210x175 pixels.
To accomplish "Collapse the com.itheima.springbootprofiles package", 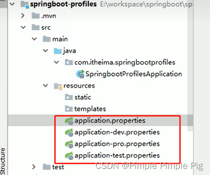I will click(56, 62).
